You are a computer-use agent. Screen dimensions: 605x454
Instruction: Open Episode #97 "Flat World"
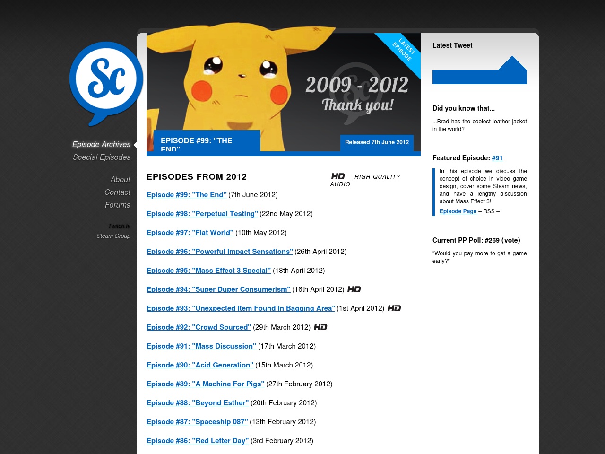(190, 233)
